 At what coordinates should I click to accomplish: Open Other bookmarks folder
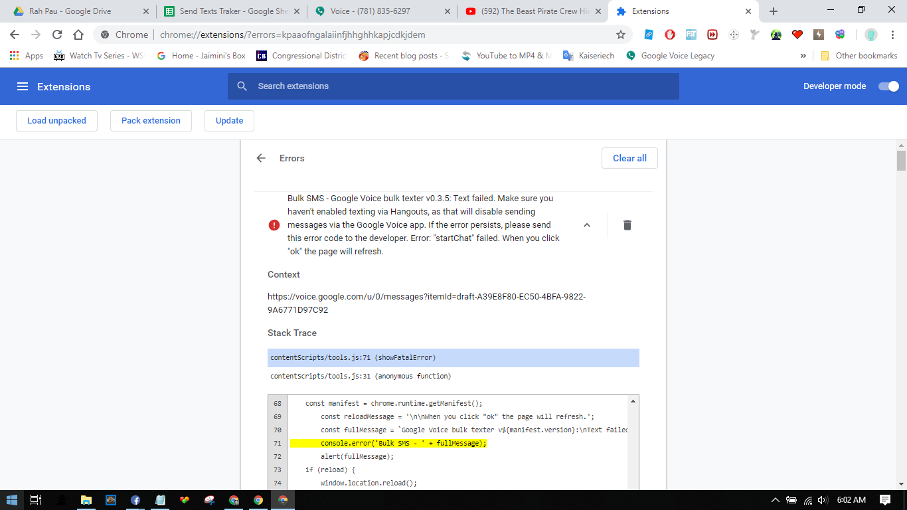[859, 56]
